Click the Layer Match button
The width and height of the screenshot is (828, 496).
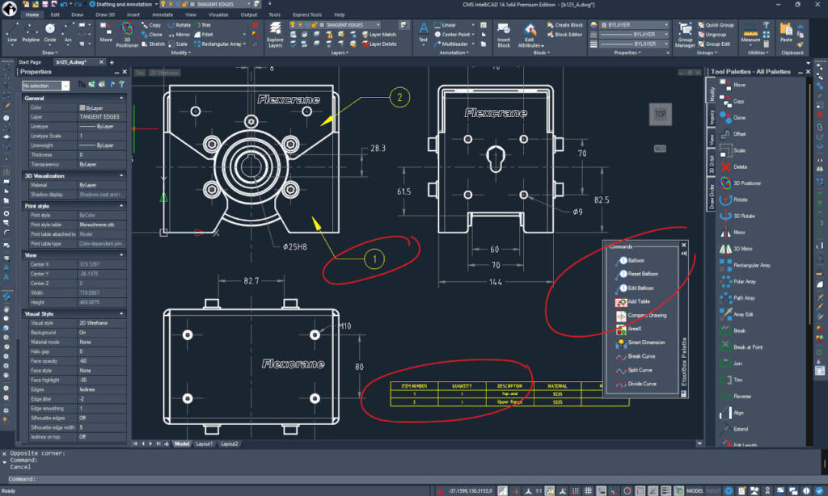379,34
